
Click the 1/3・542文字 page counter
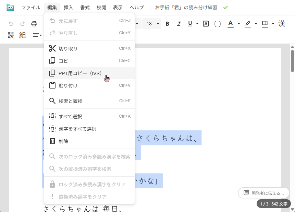pyautogui.click(x=274, y=204)
